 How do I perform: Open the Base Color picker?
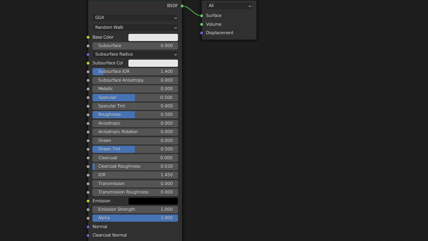coord(153,37)
